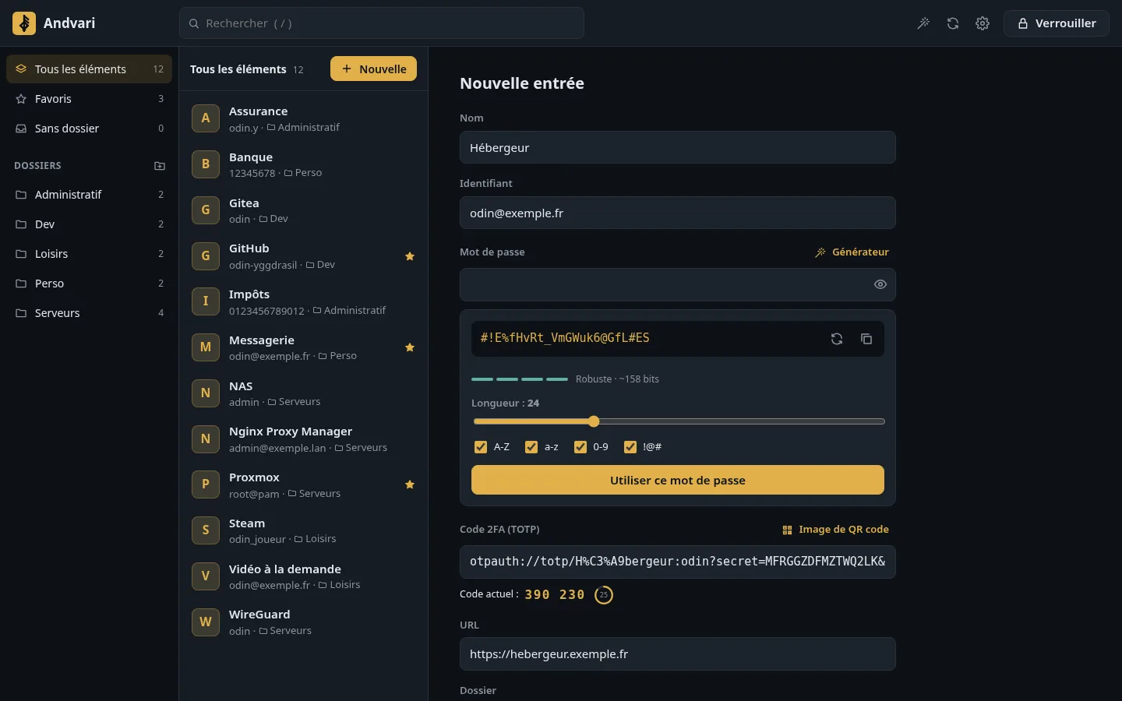Click the Assurance entry avatar
The height and width of the screenshot is (701, 1122).
[206, 118]
